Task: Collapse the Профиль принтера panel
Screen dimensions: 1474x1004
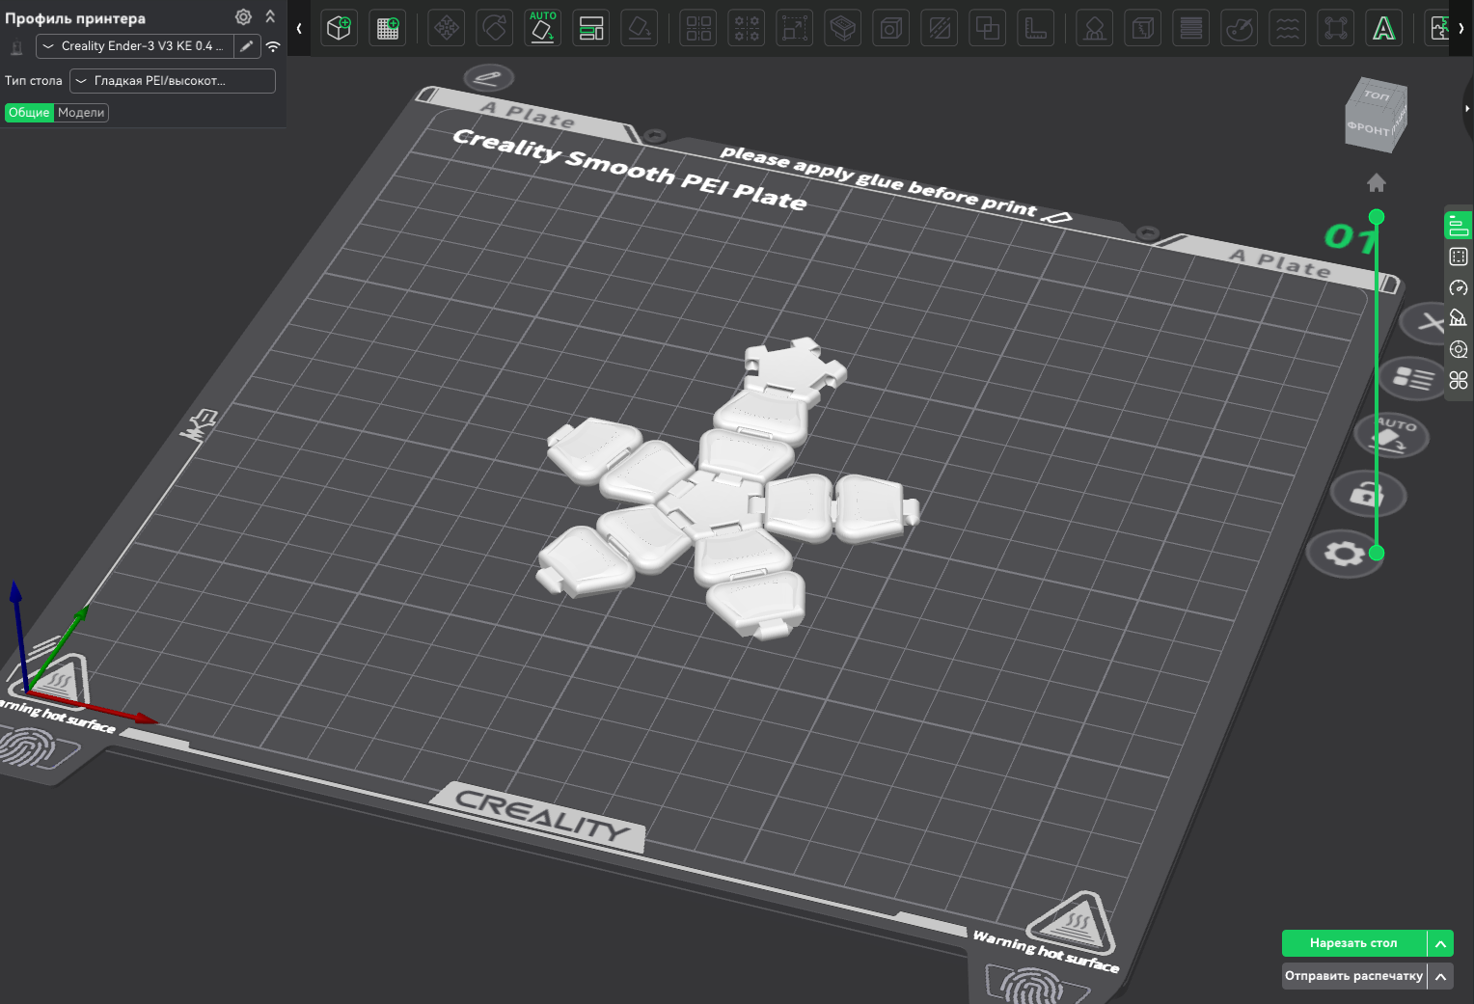Action: [x=270, y=16]
